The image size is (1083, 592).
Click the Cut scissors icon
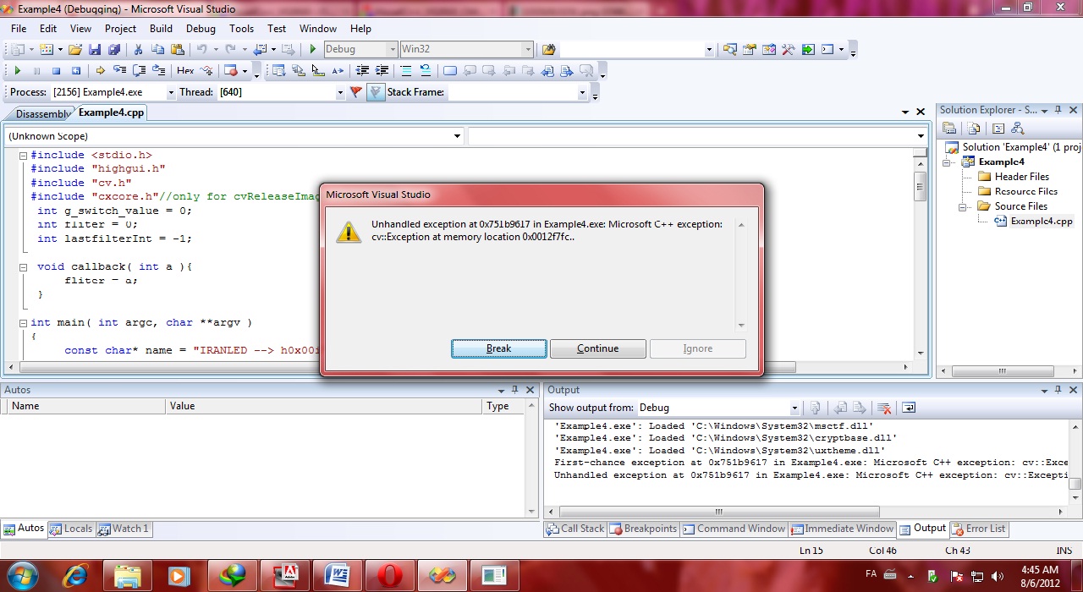point(138,50)
